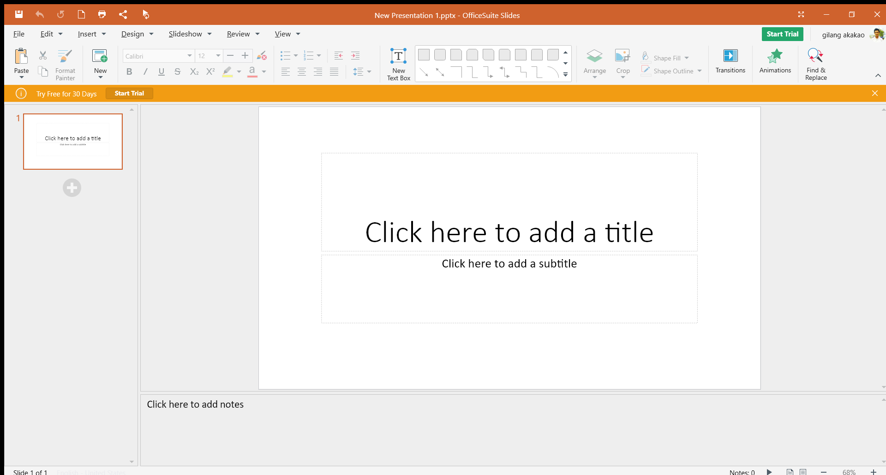Image resolution: width=886 pixels, height=475 pixels.
Task: Open the Transitions panel
Action: click(x=730, y=61)
